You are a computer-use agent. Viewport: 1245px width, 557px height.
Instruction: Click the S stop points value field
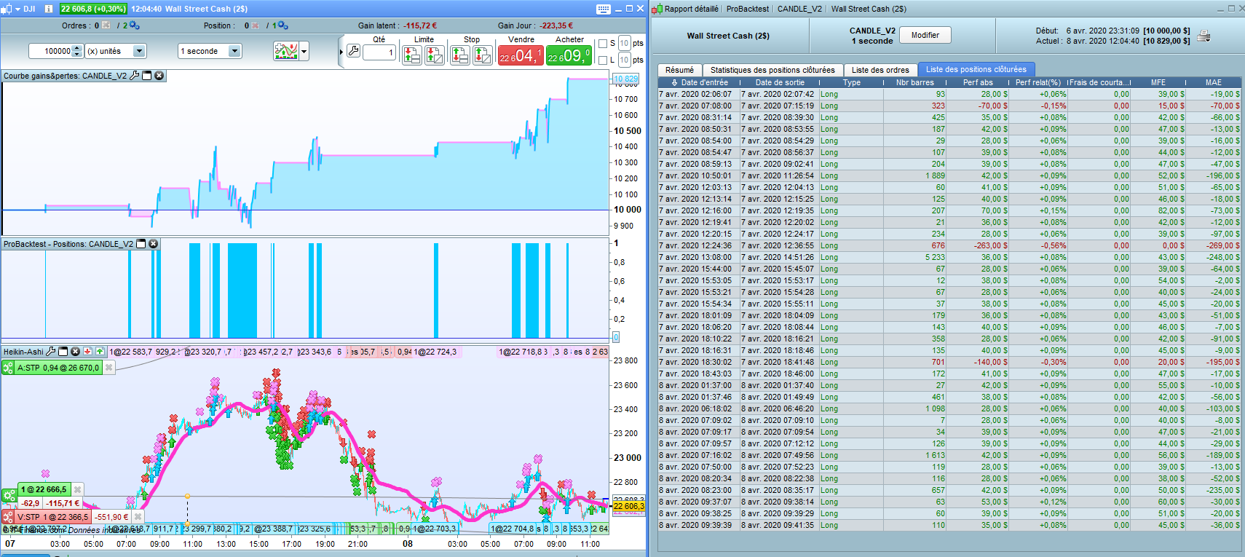tap(624, 44)
